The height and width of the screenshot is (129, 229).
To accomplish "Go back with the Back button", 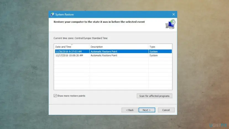I will coord(130,110).
